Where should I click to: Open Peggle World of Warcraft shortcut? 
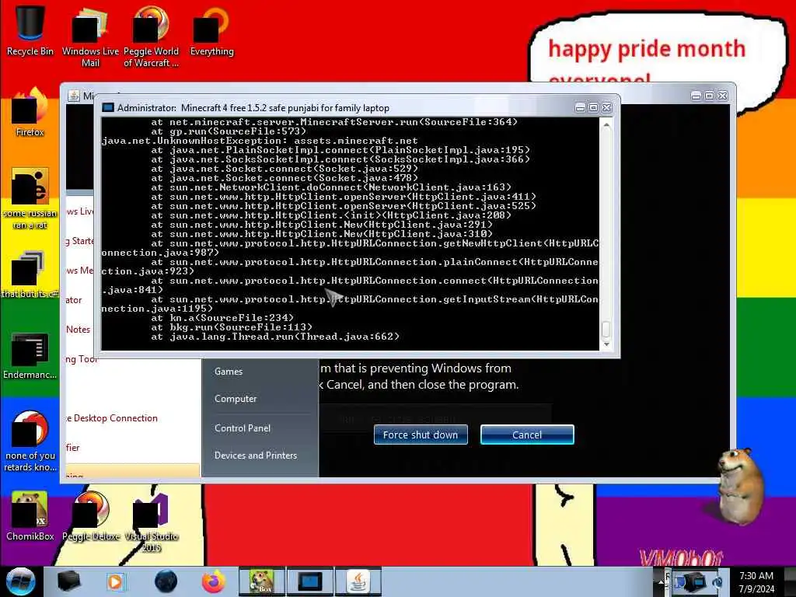(x=151, y=36)
